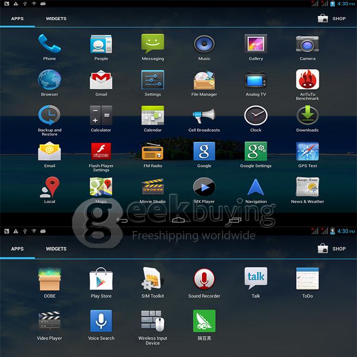Open the GPS Test app
The height and width of the screenshot is (357, 357).
point(307,152)
